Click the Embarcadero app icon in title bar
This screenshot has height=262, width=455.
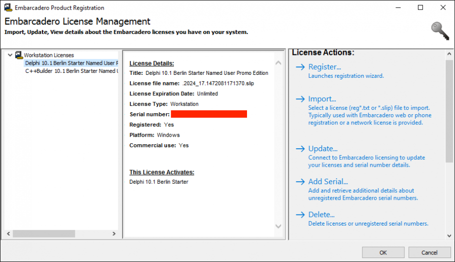[8, 7]
